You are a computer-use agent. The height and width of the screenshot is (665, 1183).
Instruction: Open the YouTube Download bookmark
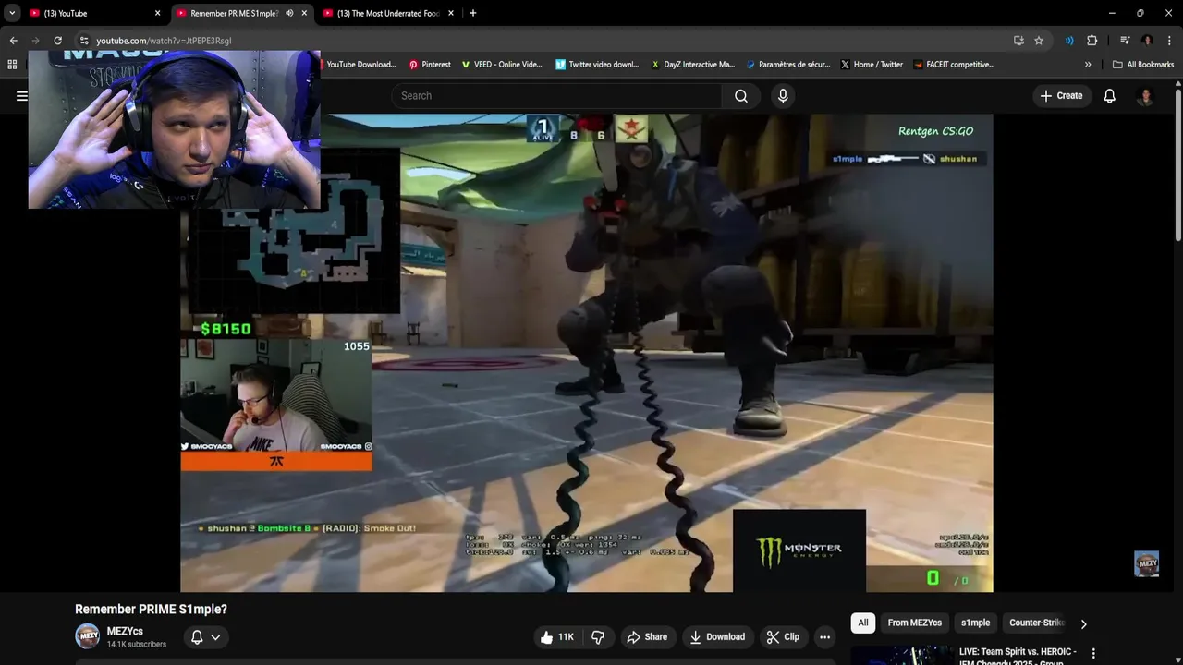tap(360, 65)
